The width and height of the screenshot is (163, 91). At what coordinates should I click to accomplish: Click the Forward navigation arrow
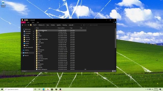(25, 25)
